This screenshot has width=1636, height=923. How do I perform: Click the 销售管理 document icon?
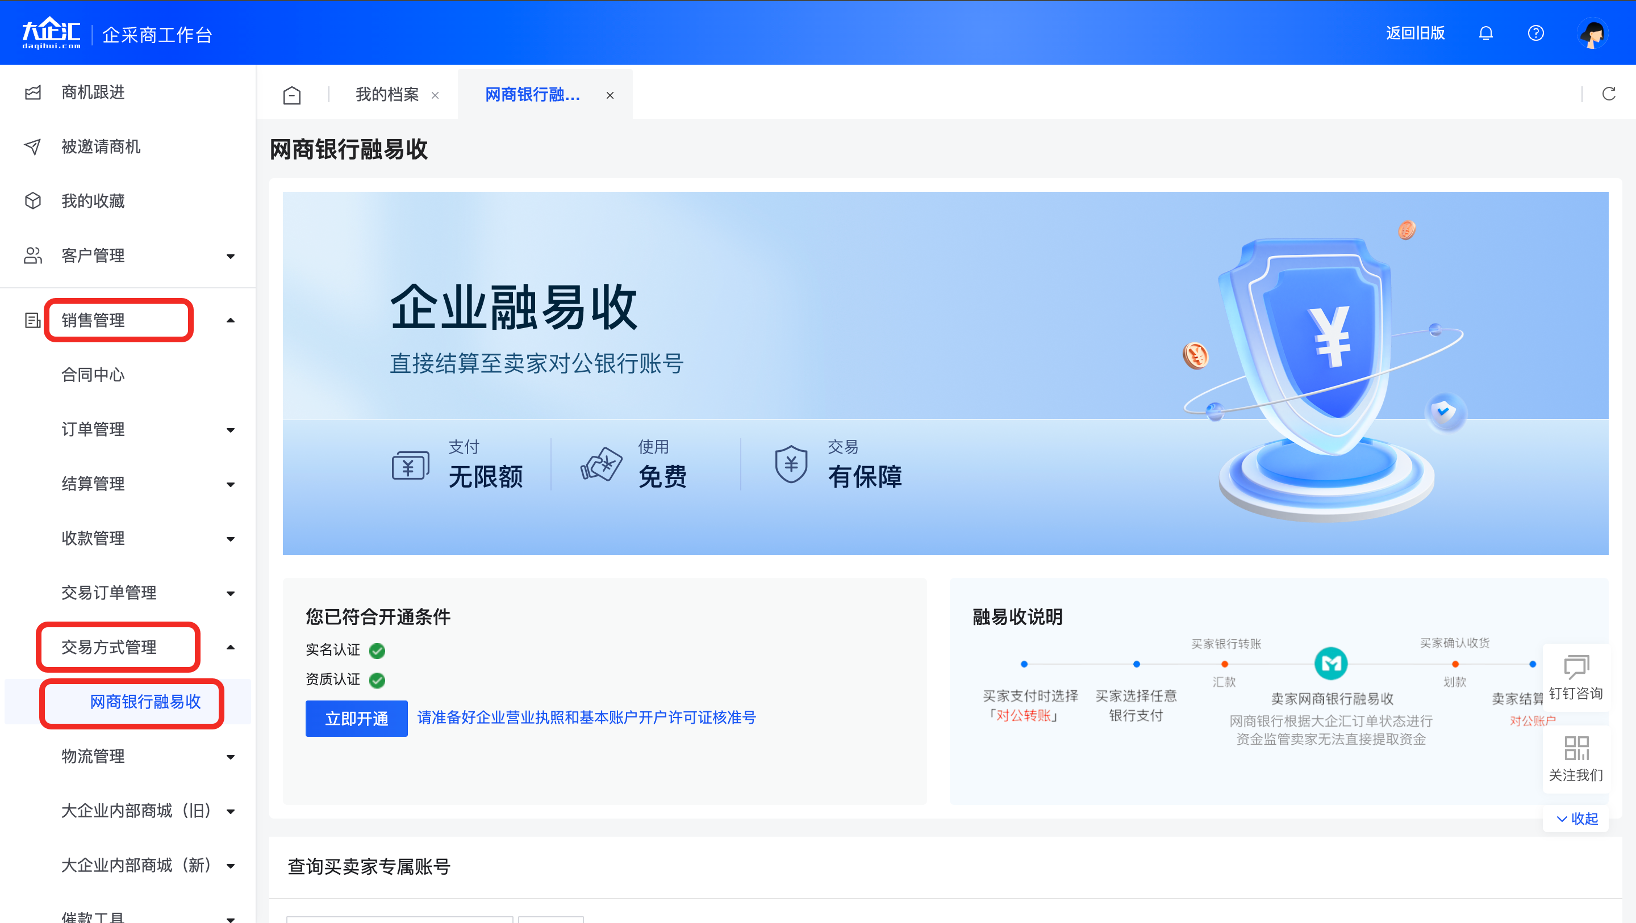click(33, 321)
